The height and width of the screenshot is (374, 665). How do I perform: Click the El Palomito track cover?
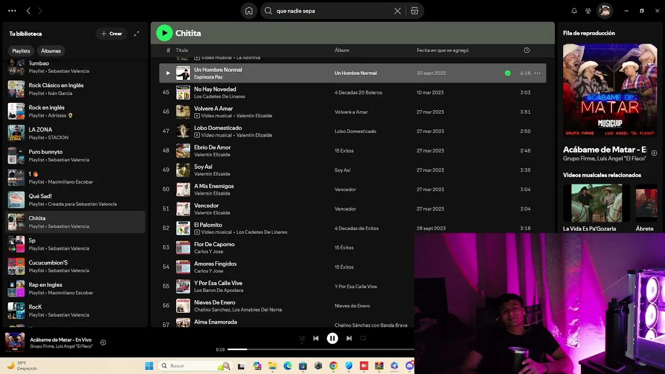[183, 229]
